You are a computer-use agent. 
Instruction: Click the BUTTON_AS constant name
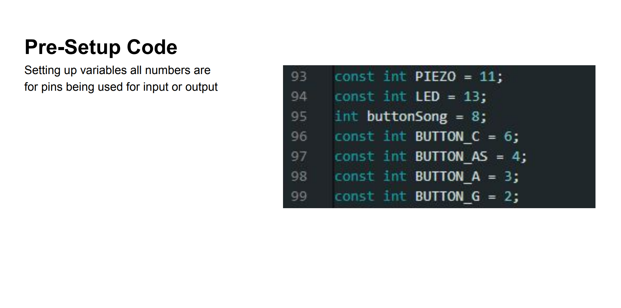(x=451, y=157)
